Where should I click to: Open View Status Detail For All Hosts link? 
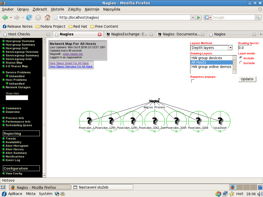click(x=69, y=63)
